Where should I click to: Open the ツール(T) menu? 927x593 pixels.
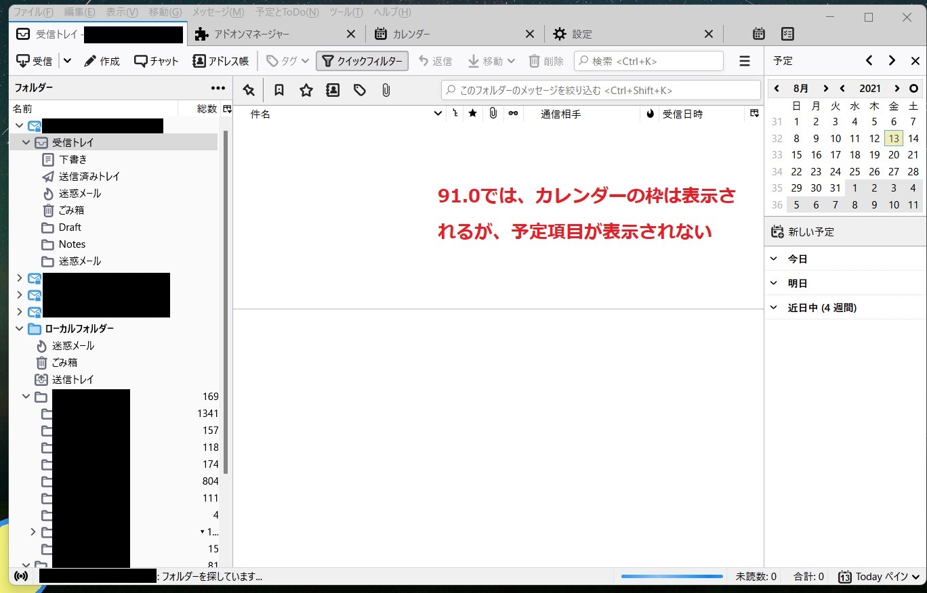346,12
